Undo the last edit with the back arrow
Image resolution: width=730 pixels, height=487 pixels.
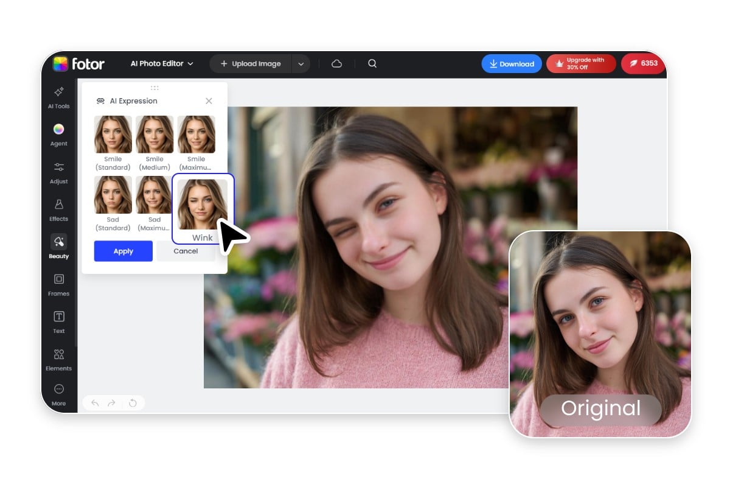click(x=95, y=403)
